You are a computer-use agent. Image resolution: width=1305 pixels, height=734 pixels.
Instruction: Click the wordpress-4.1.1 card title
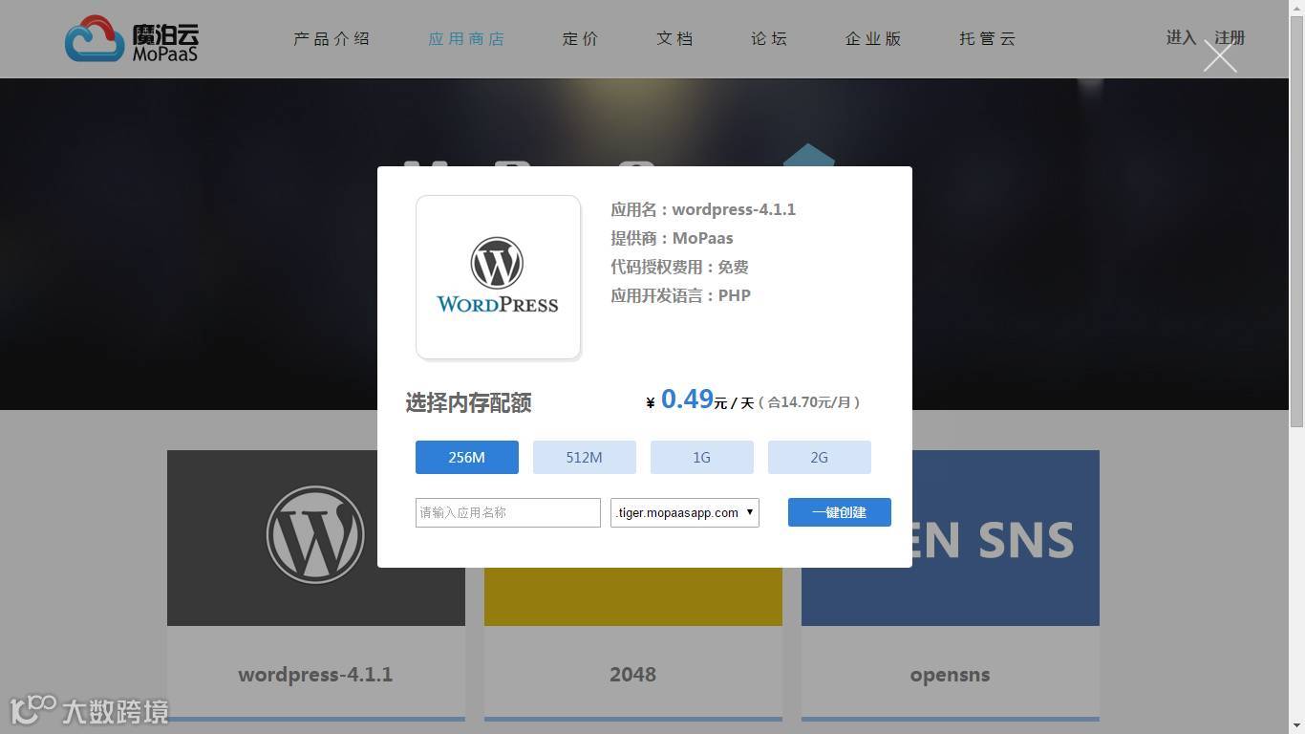click(315, 675)
